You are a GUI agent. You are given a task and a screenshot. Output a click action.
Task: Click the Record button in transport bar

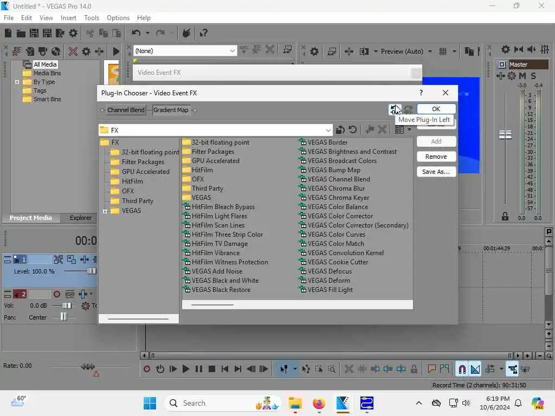point(147,369)
